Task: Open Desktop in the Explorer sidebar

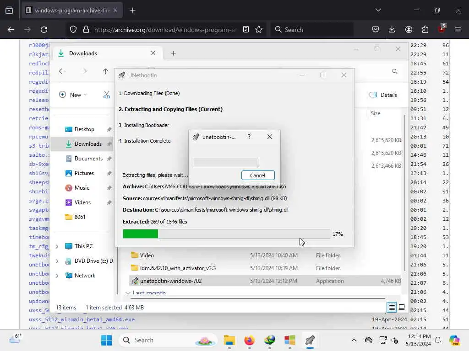Action: pos(84,129)
